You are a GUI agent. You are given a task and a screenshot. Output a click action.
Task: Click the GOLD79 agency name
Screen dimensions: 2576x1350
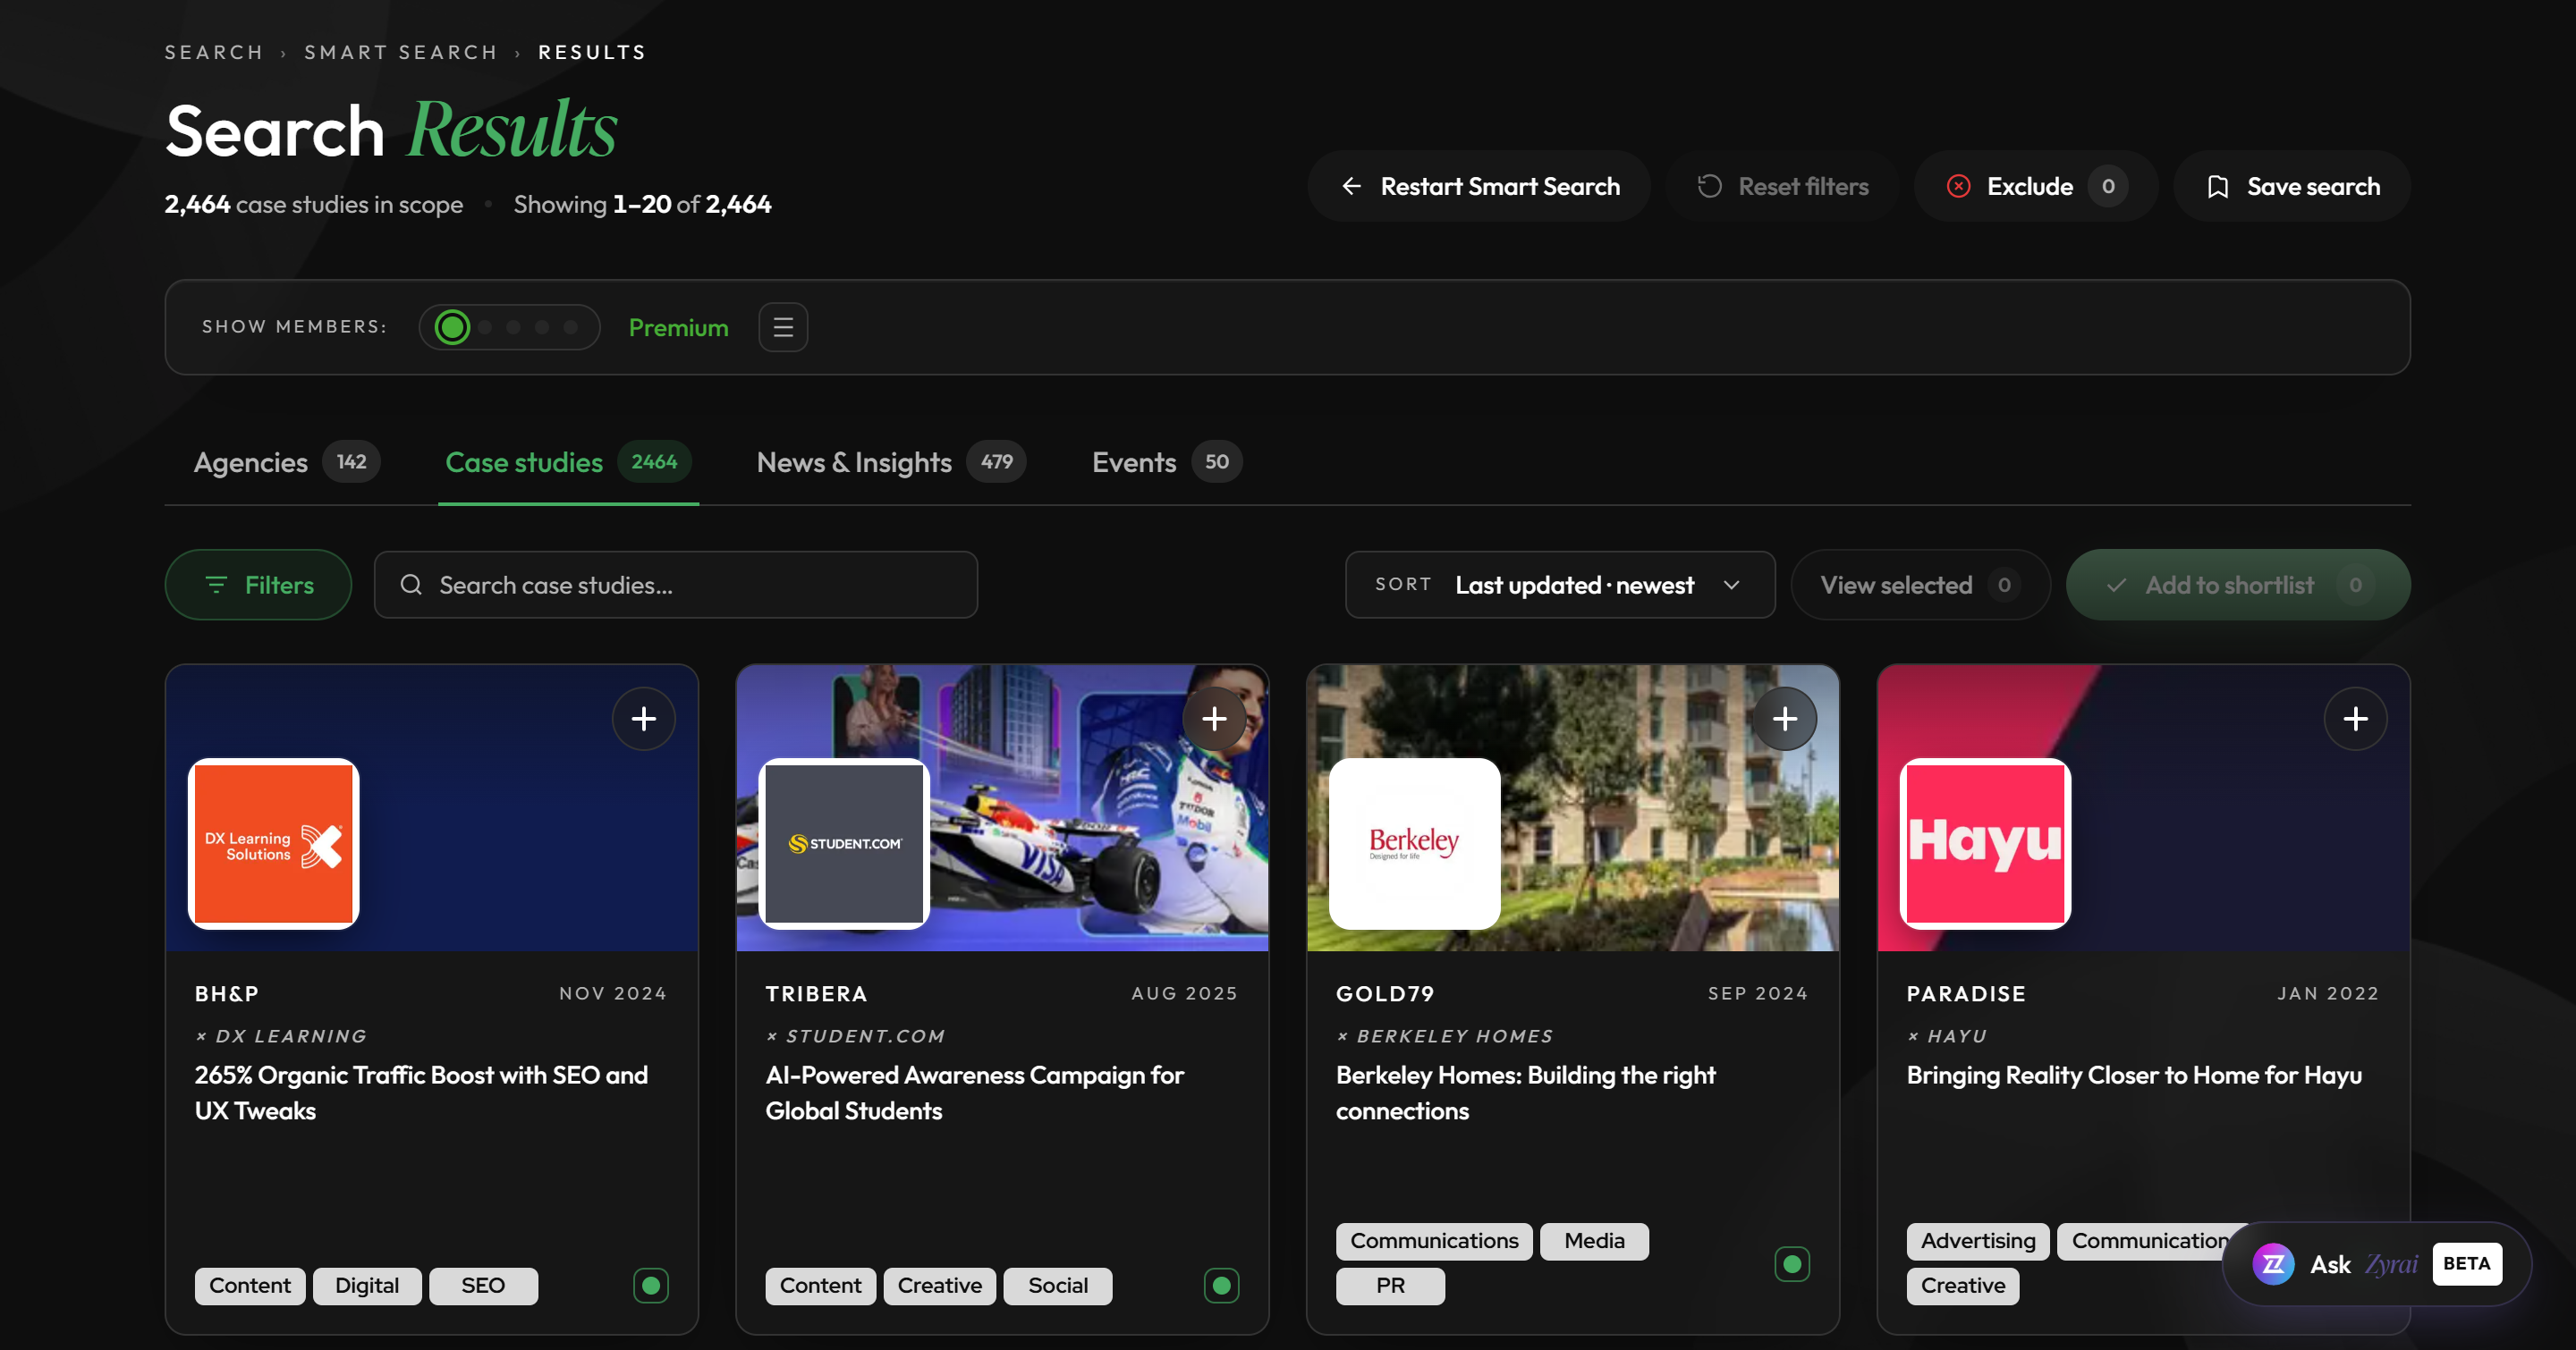click(1385, 993)
